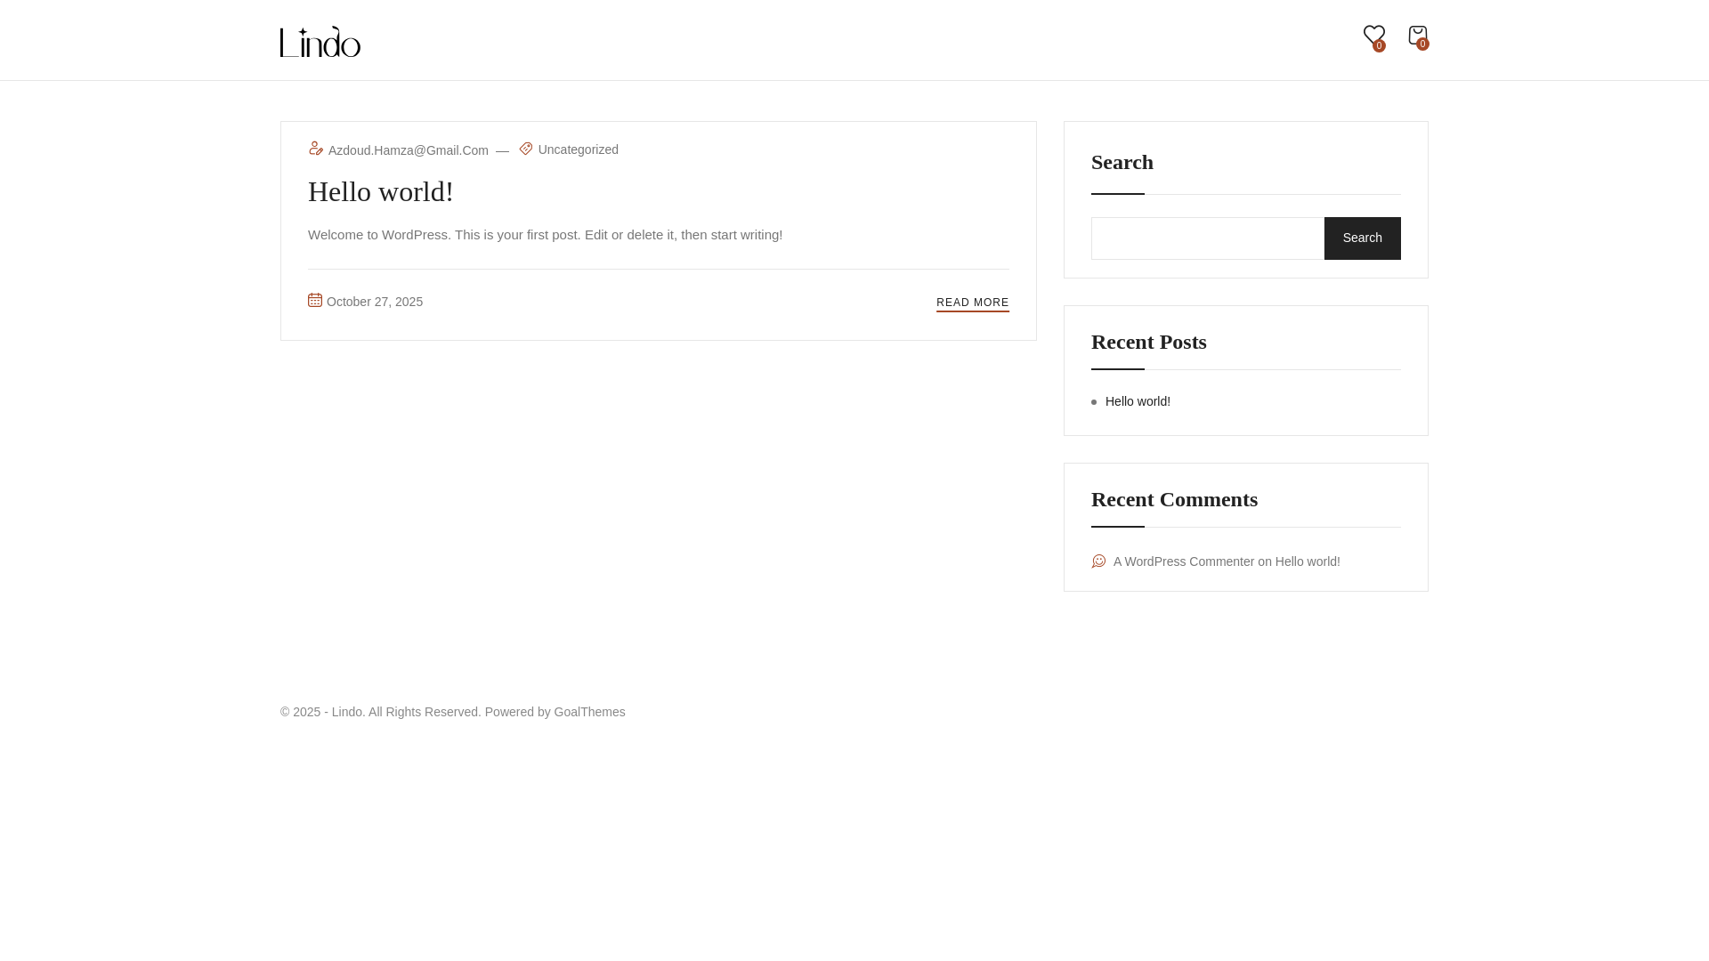
Task: Focus the search input field
Action: pos(1207,238)
